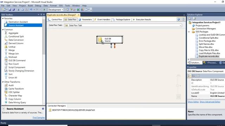Choose the Union All transform
The height and width of the screenshot is (126, 225).
pos(13,78)
